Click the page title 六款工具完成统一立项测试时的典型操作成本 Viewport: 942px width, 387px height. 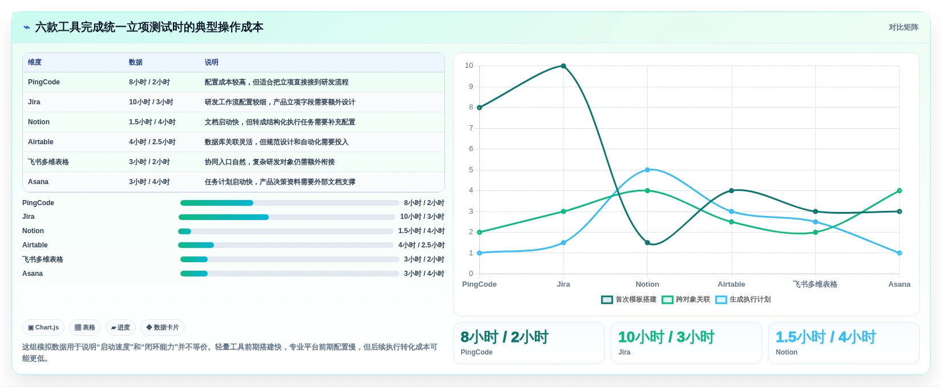[149, 27]
